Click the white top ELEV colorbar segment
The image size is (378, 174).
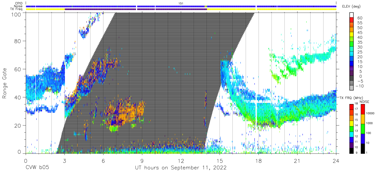coord(351,15)
